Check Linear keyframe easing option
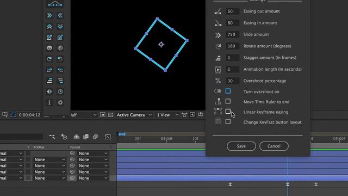This screenshot has height=196, width=348. [x=228, y=111]
